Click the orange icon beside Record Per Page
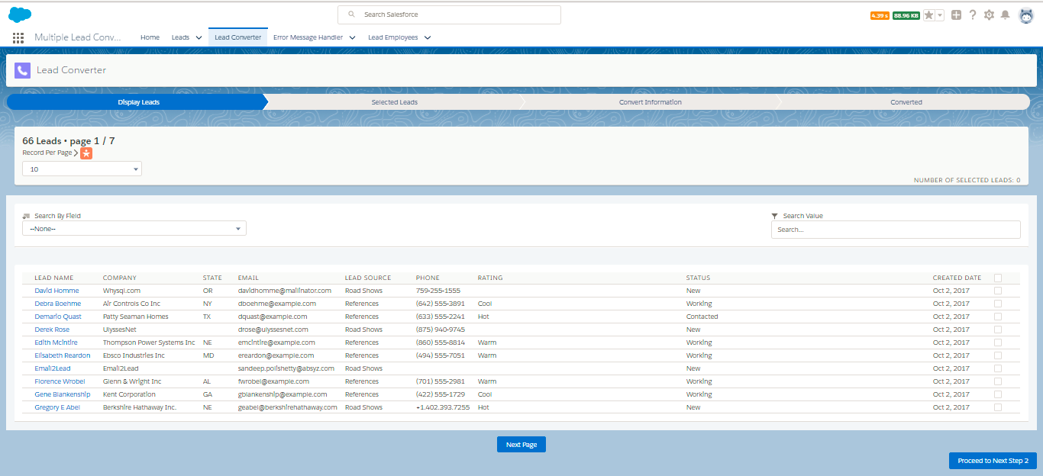This screenshot has width=1043, height=476. (86, 153)
